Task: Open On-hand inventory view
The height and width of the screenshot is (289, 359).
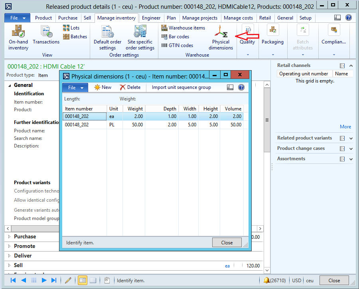Action: (x=18, y=37)
